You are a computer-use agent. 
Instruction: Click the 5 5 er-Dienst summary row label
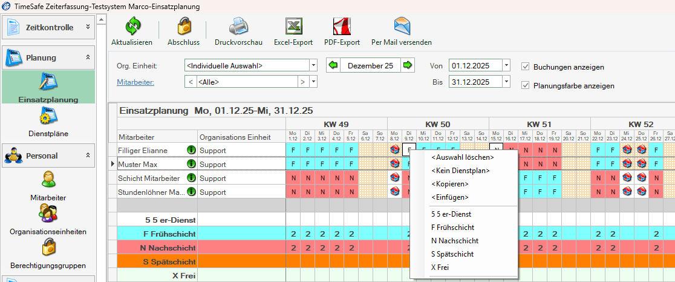[x=169, y=220]
